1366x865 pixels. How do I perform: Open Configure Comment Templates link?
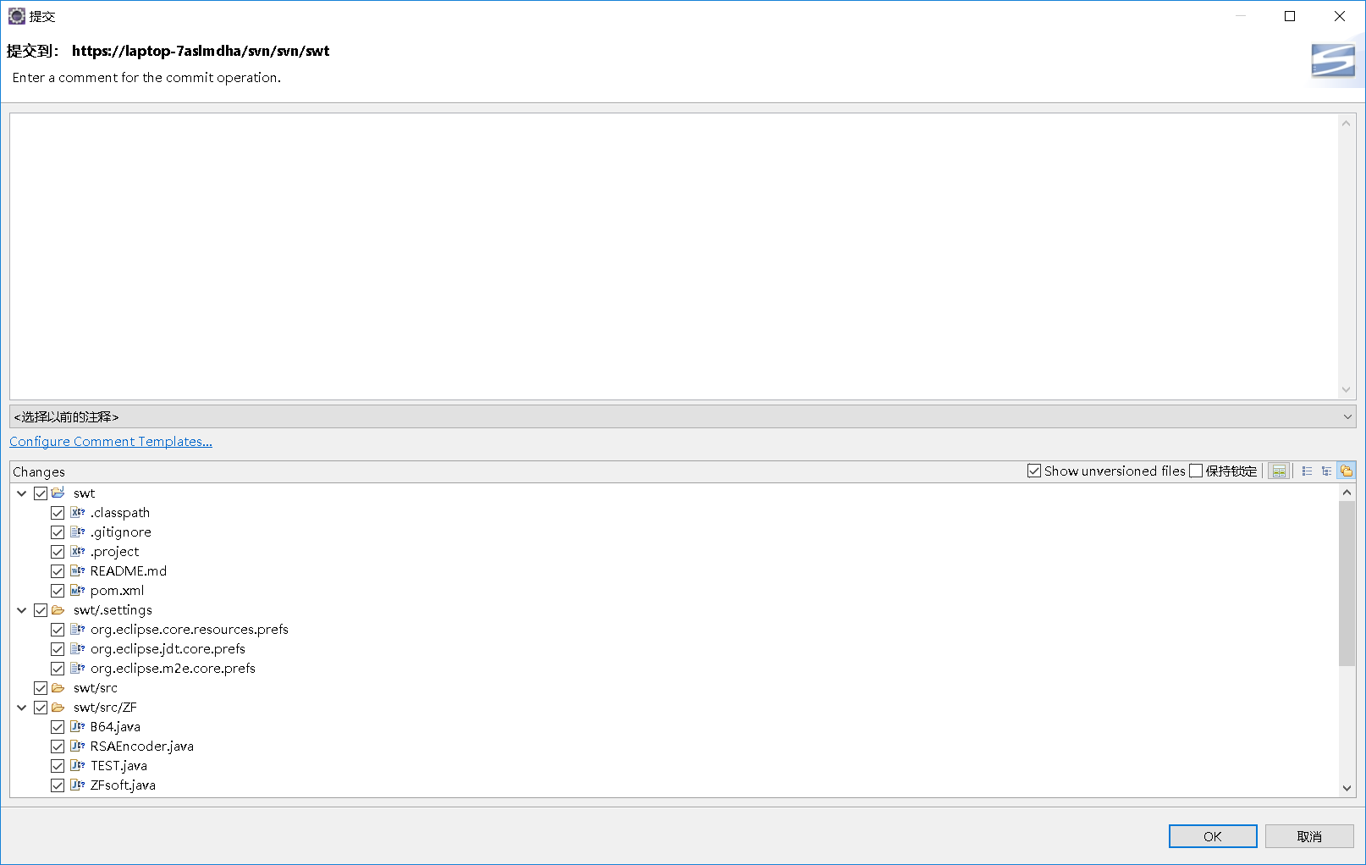pyautogui.click(x=110, y=441)
